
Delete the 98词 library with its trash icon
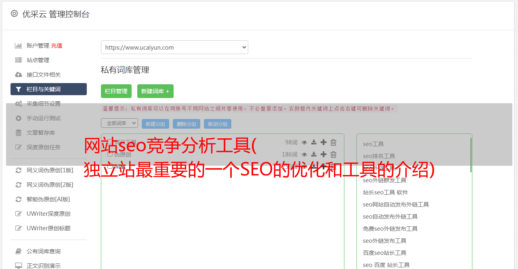point(333,142)
